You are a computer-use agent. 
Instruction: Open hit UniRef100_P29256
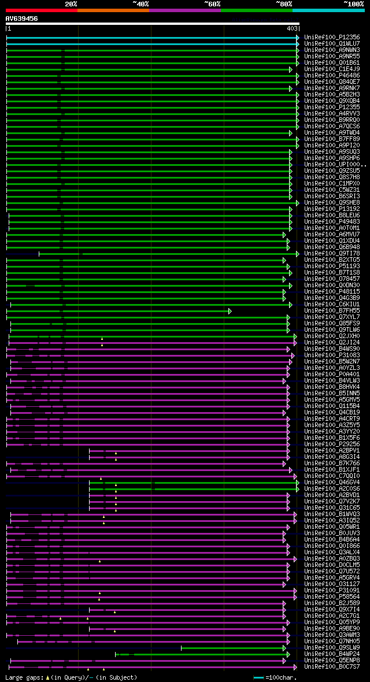[332, 444]
